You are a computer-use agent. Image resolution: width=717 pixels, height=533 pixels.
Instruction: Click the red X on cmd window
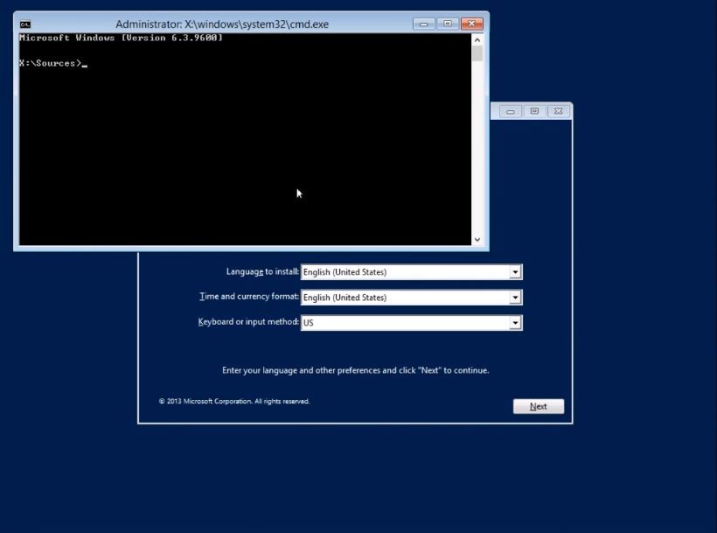pos(471,24)
